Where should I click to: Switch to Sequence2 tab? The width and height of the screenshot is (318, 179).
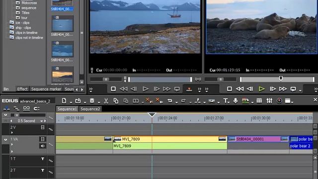[90, 109]
